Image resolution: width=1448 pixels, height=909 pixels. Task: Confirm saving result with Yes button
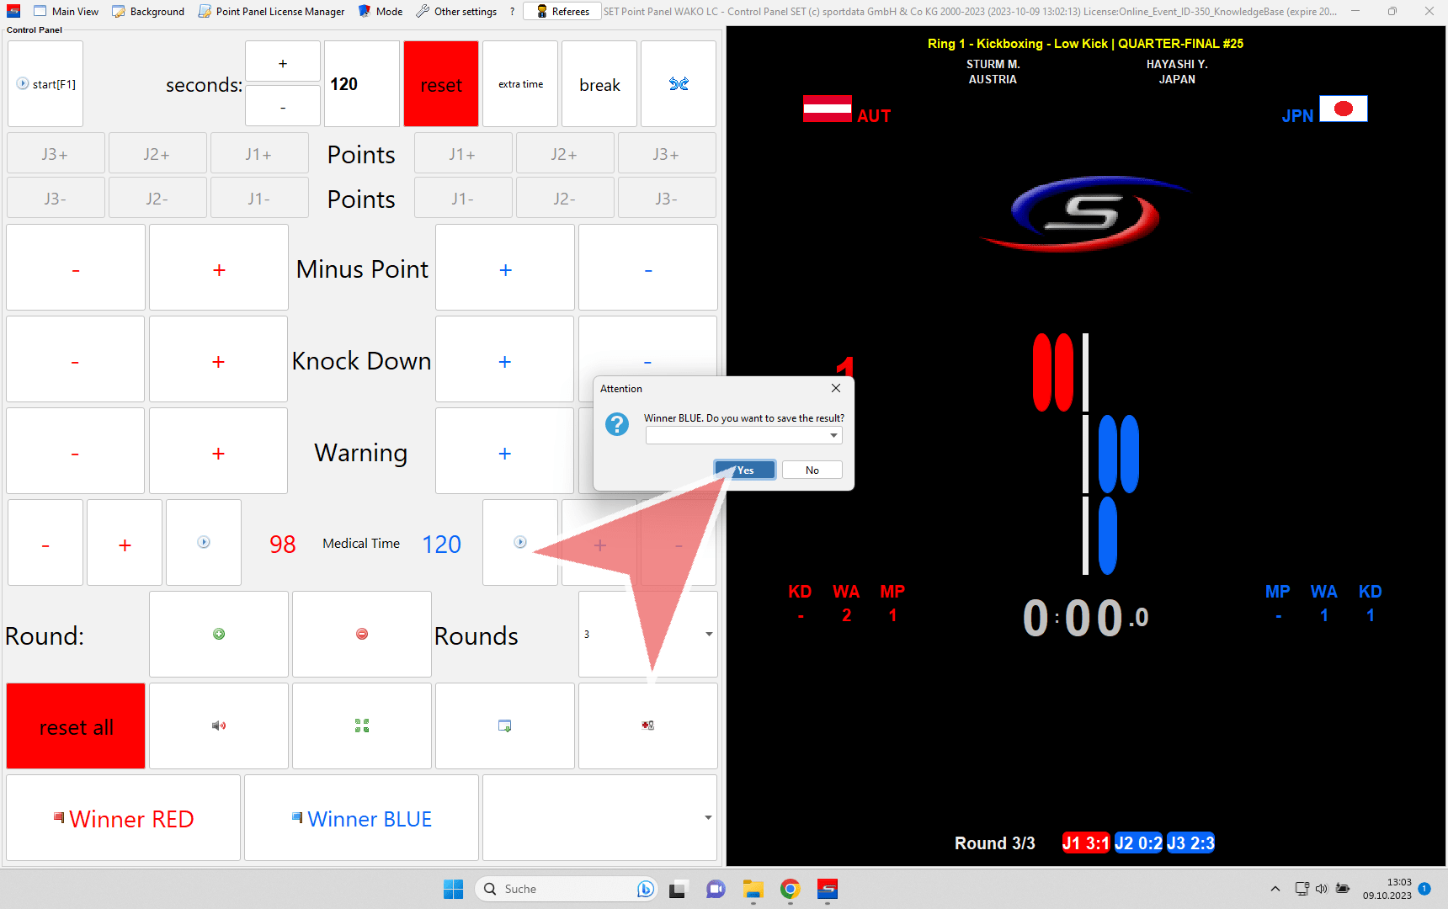(x=744, y=470)
